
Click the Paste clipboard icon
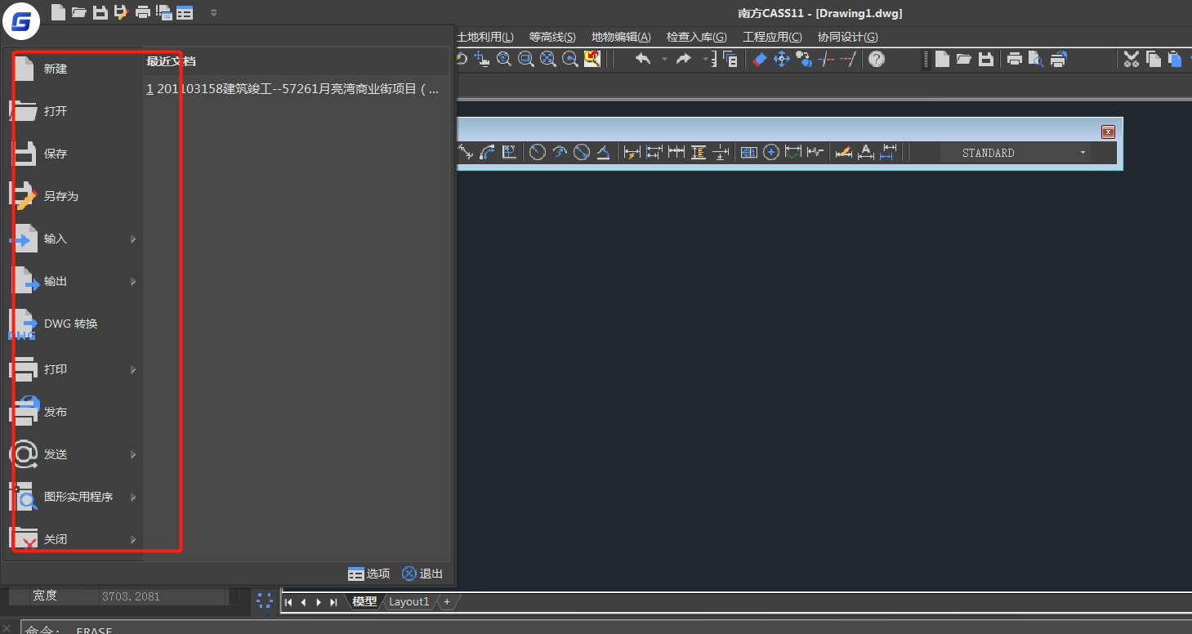click(x=1175, y=59)
